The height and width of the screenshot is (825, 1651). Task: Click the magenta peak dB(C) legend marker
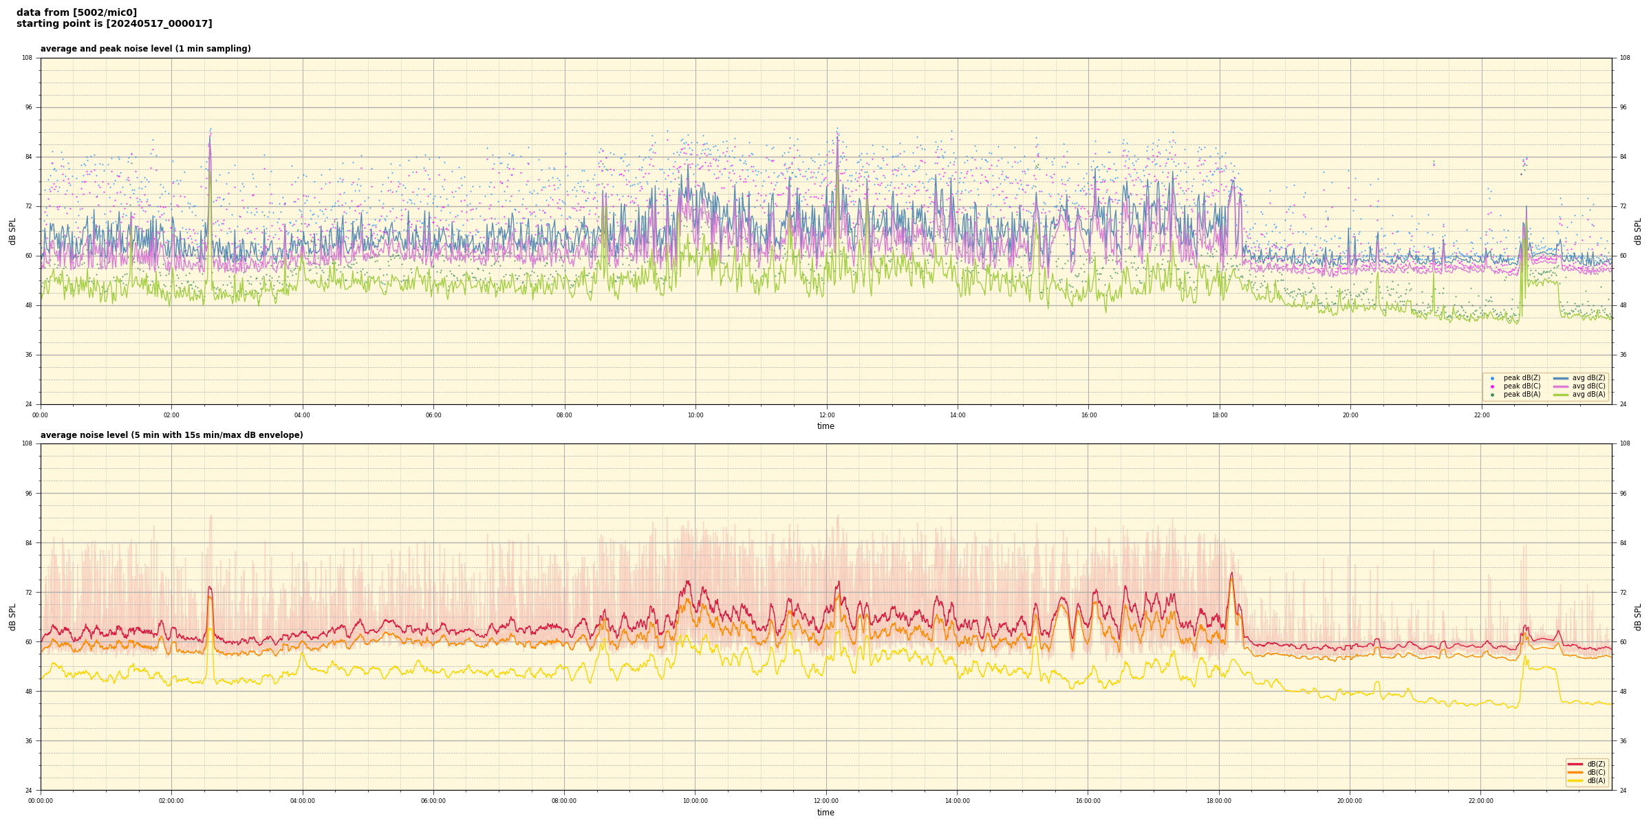(x=1492, y=386)
